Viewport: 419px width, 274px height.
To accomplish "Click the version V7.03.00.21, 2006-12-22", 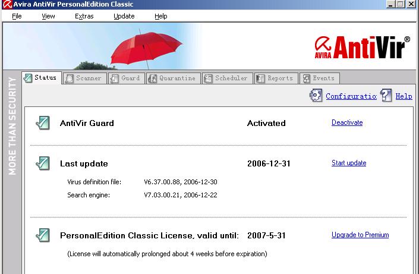I will (181, 195).
